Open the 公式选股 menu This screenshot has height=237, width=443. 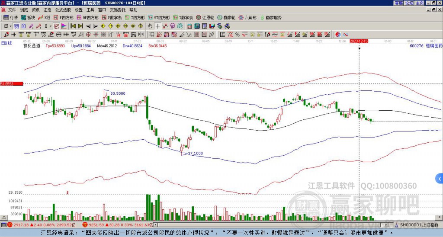(x=63, y=10)
